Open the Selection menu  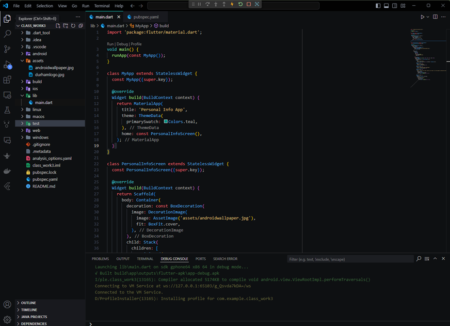[44, 6]
